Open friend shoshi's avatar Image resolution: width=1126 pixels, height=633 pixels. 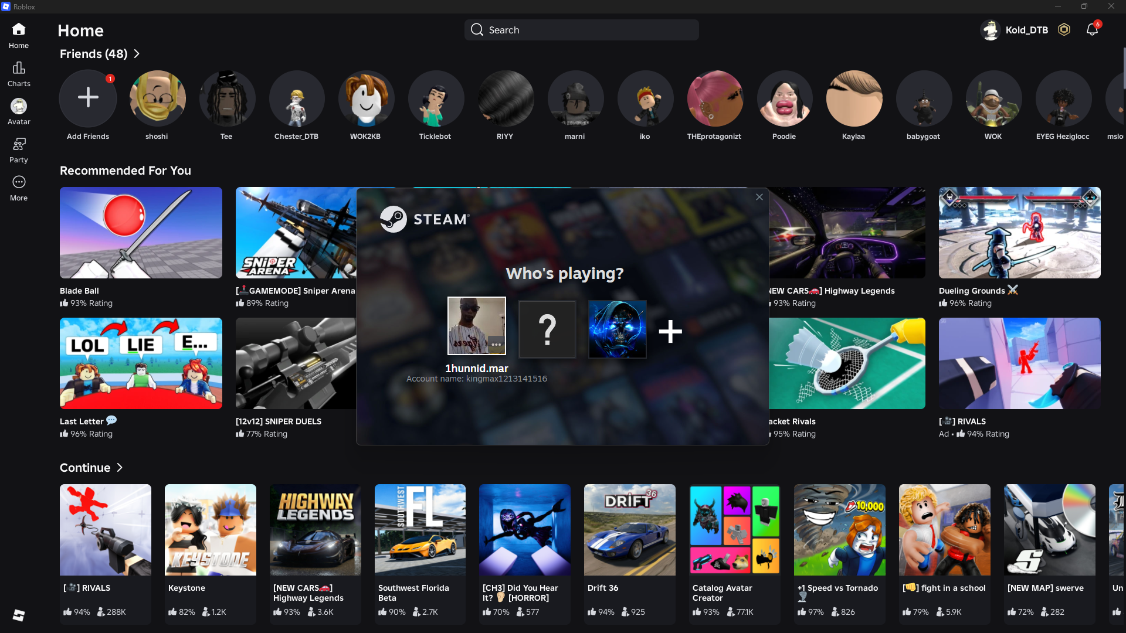click(x=157, y=98)
